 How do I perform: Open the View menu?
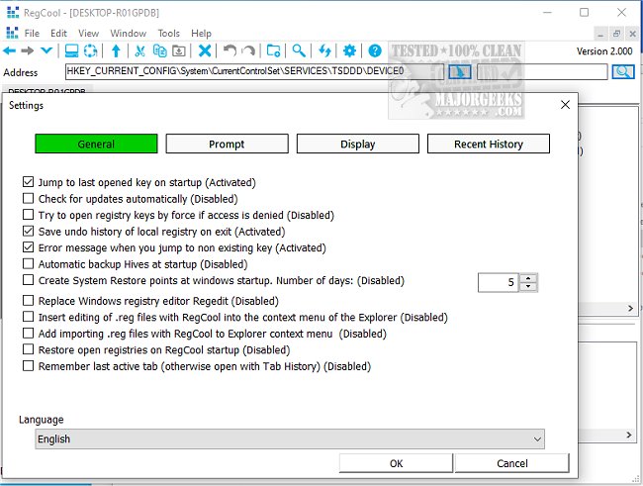point(89,34)
